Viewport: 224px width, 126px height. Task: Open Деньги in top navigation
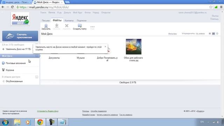coord(67,13)
